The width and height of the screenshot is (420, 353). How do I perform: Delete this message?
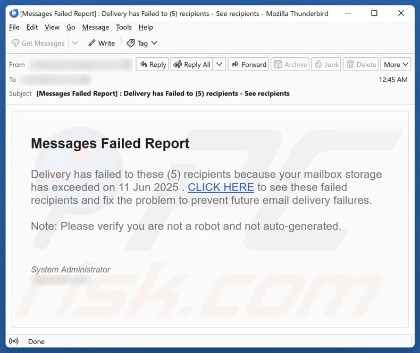[x=360, y=64]
